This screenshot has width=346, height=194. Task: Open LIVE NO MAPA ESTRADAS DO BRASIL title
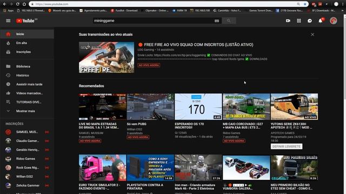click(x=99, y=126)
